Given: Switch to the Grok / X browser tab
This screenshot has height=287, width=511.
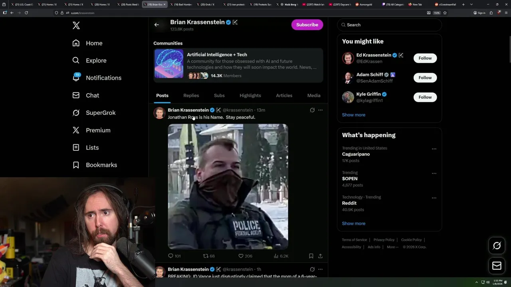Looking at the screenshot, I should point(208,4).
